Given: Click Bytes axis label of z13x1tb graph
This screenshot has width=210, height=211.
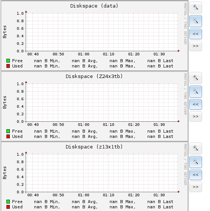Looking at the screenshot, I should (x=5, y=173).
